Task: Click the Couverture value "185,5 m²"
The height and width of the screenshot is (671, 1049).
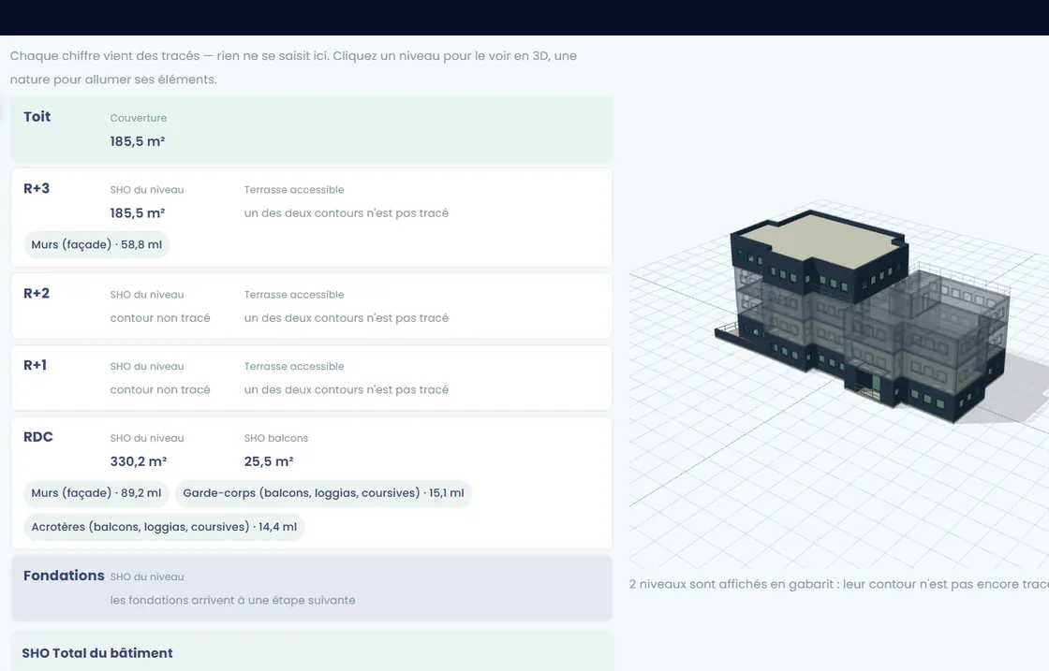Action: coord(138,141)
